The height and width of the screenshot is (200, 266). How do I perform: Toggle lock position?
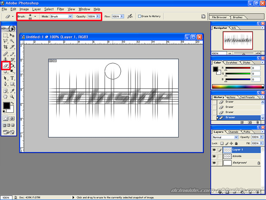pos(231,143)
